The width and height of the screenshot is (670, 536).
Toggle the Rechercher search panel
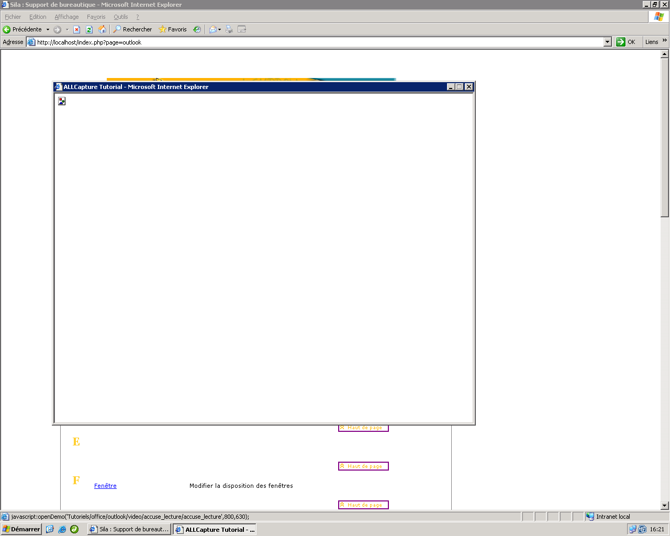(132, 29)
